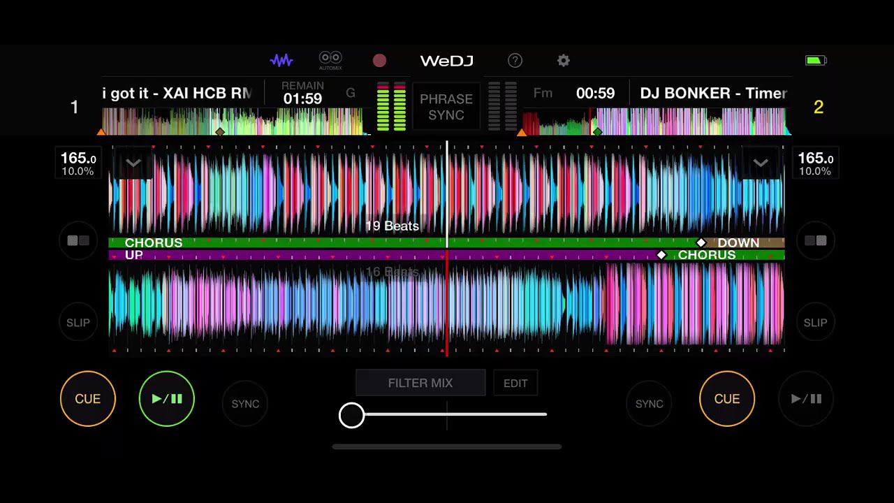
Task: Tap the green cue diamond on deck 2 overview
Action: (x=597, y=131)
